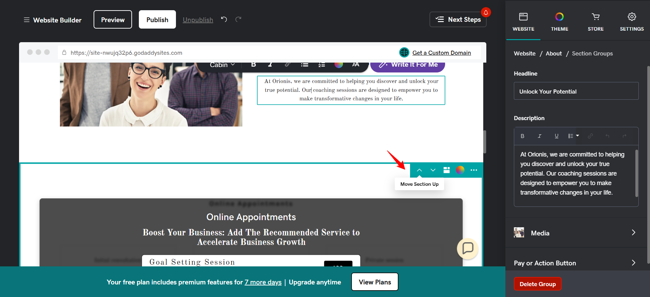
Task: Insert link from floating text toolbar
Action: pos(287,65)
